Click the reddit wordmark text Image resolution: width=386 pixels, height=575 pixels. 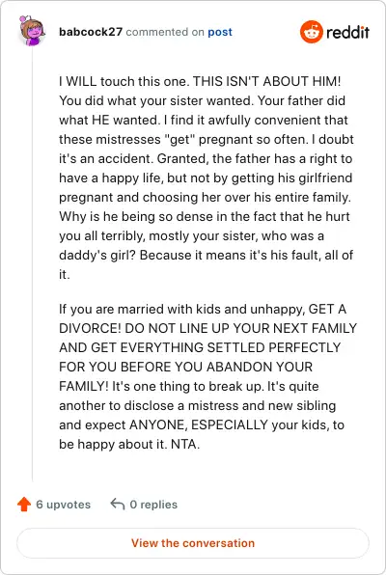[347, 32]
